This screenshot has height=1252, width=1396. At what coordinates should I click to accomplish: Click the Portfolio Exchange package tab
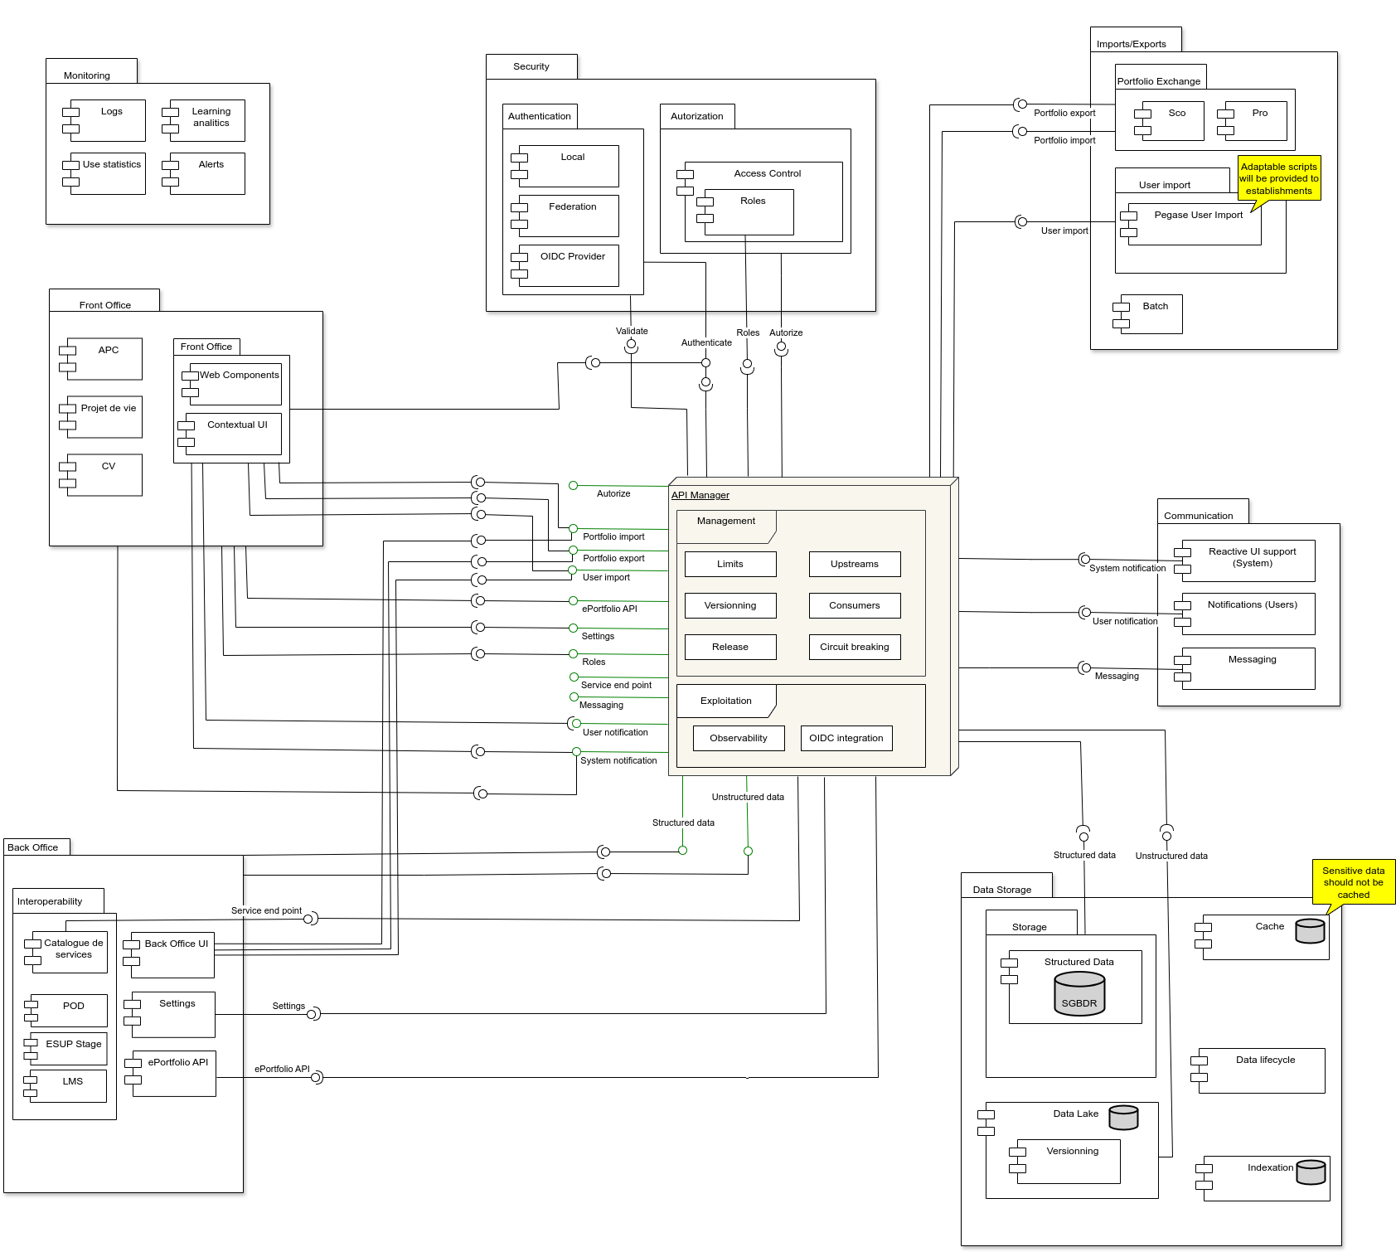click(x=1161, y=77)
